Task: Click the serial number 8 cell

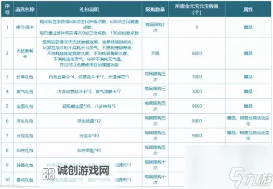Action: click(7, 150)
